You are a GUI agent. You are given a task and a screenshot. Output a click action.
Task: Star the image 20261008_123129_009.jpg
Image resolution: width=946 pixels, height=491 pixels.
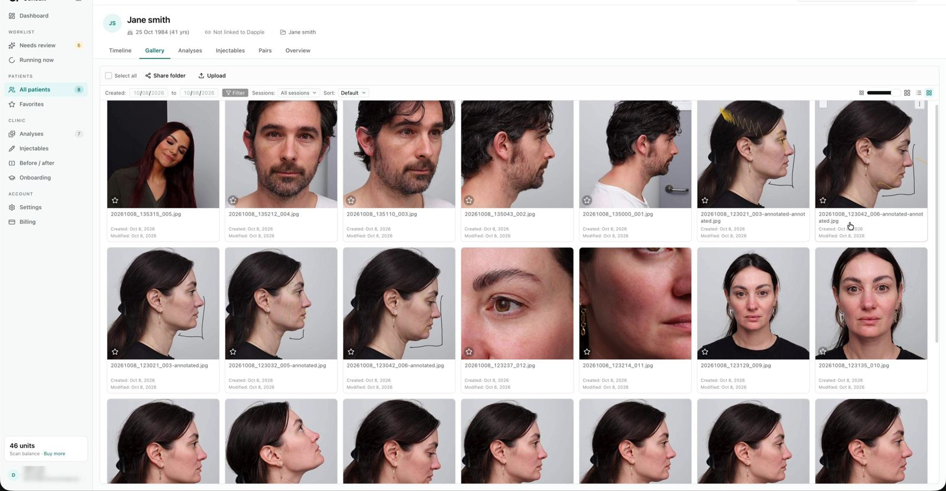705,352
